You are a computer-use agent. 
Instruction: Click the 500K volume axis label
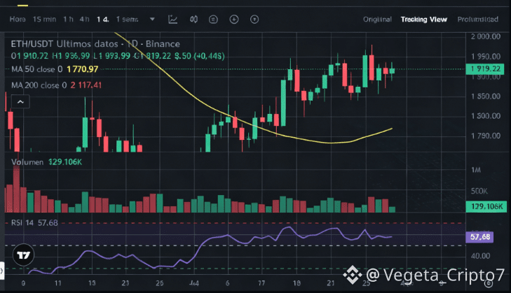point(479,191)
